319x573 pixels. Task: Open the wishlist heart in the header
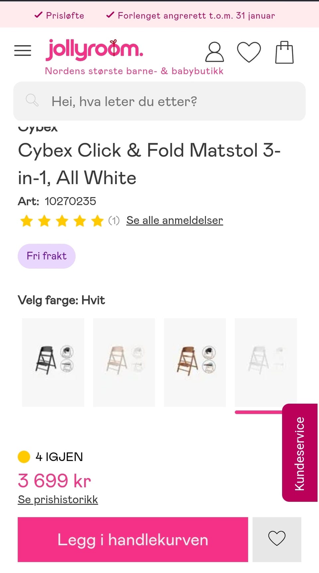249,52
